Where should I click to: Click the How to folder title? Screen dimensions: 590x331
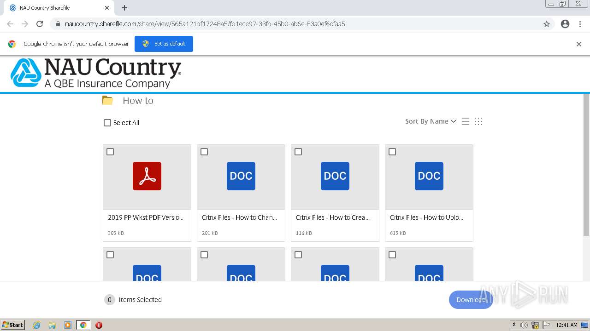pos(138,101)
